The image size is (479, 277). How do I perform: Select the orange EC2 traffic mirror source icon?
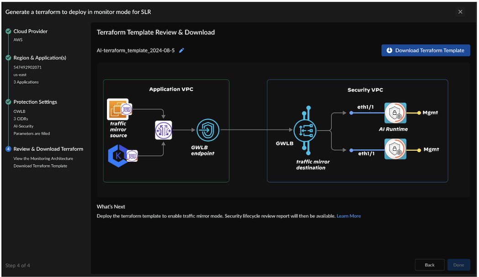[x=117, y=109]
